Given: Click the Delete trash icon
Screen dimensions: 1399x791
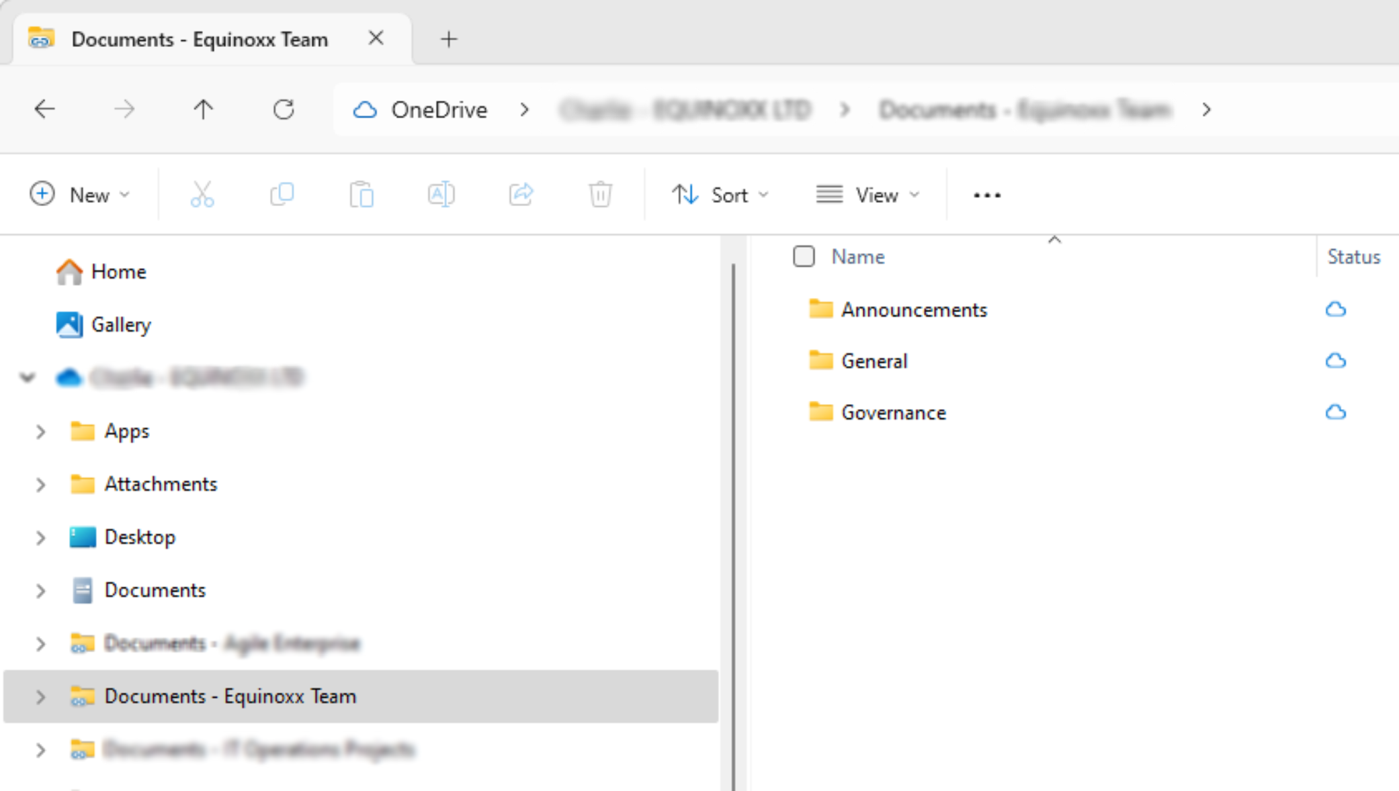Looking at the screenshot, I should (600, 195).
